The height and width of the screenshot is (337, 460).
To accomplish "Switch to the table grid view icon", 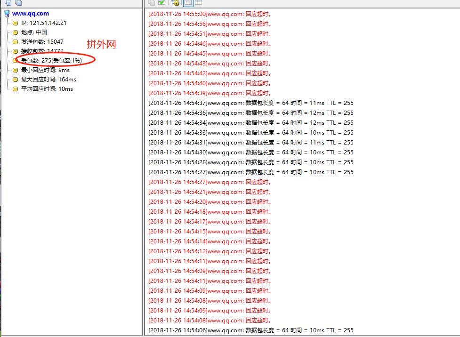I will [199, 3].
